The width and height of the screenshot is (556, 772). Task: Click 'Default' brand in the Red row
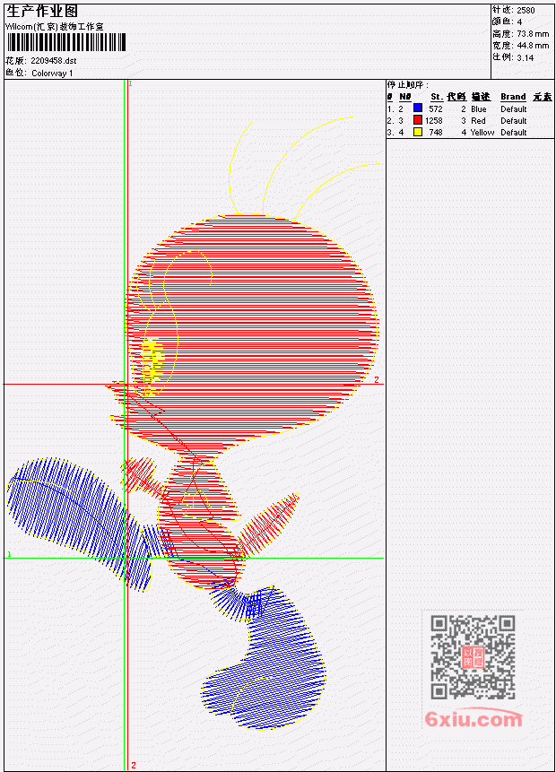tap(513, 121)
